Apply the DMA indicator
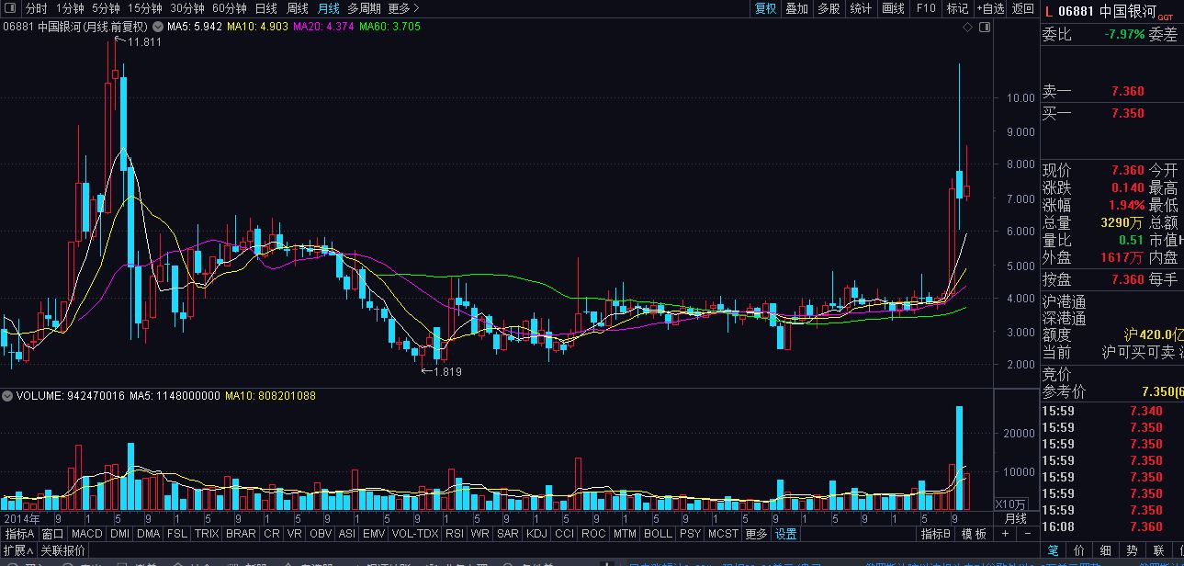Viewport: 1184px width, 566px height. point(149,534)
